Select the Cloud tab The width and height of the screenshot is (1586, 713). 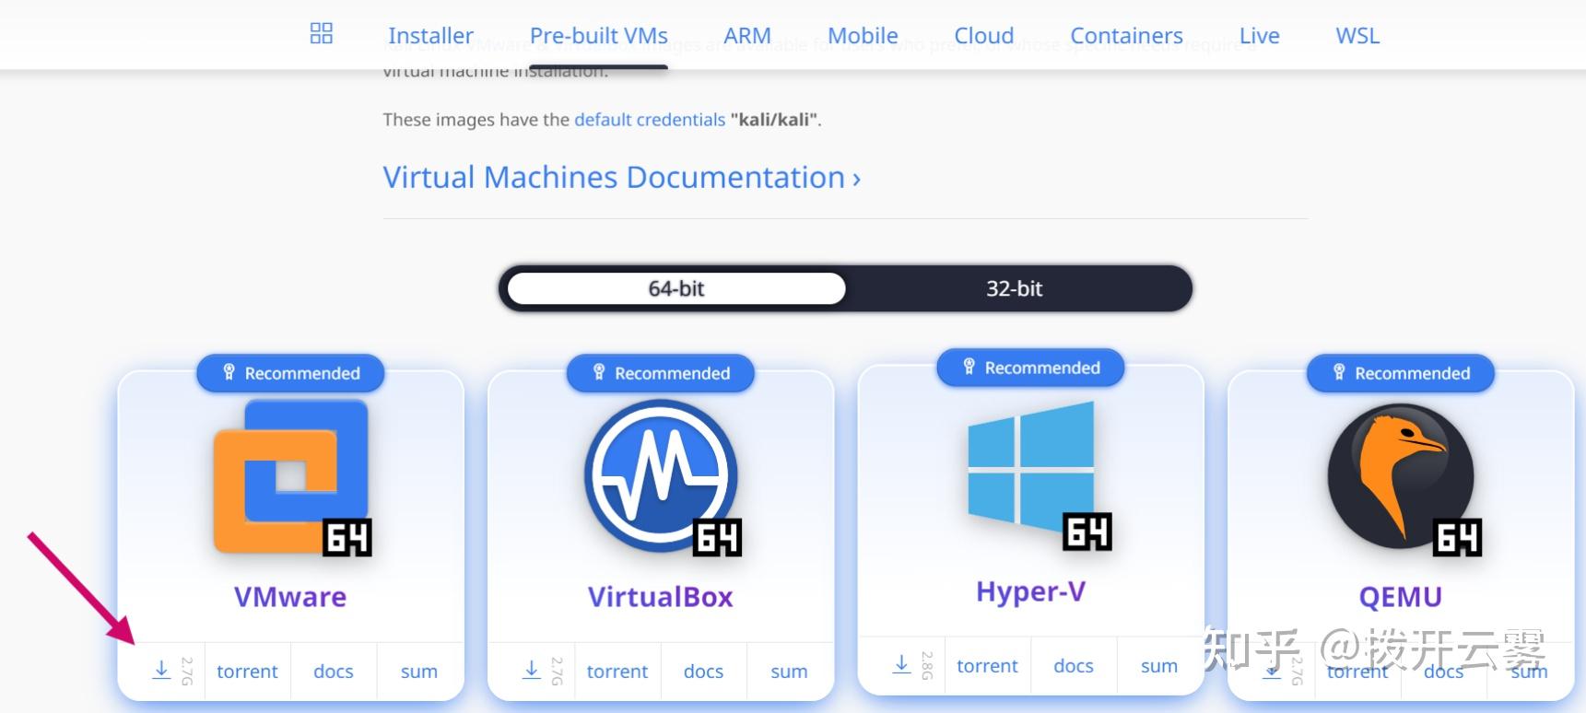pyautogui.click(x=984, y=36)
